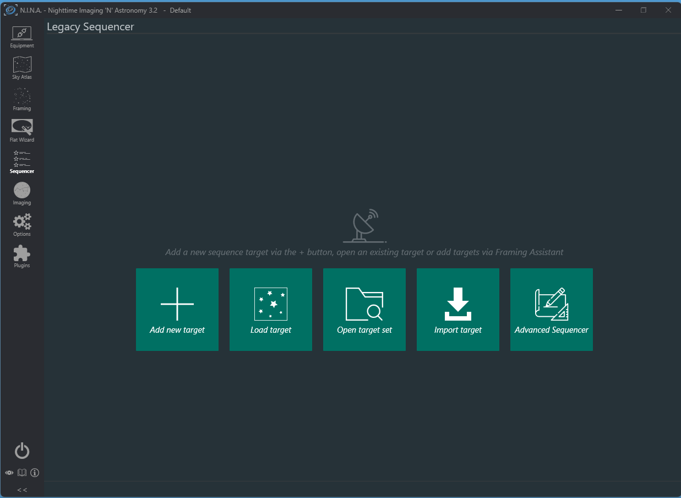Viewport: 681px width, 498px height.
Task: Go to the Imaging section
Action: (22, 194)
